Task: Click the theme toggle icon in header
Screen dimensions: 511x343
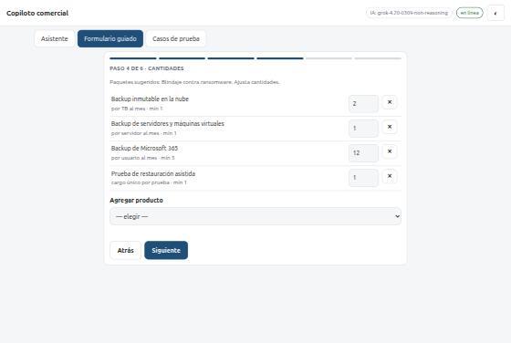Action: click(495, 13)
